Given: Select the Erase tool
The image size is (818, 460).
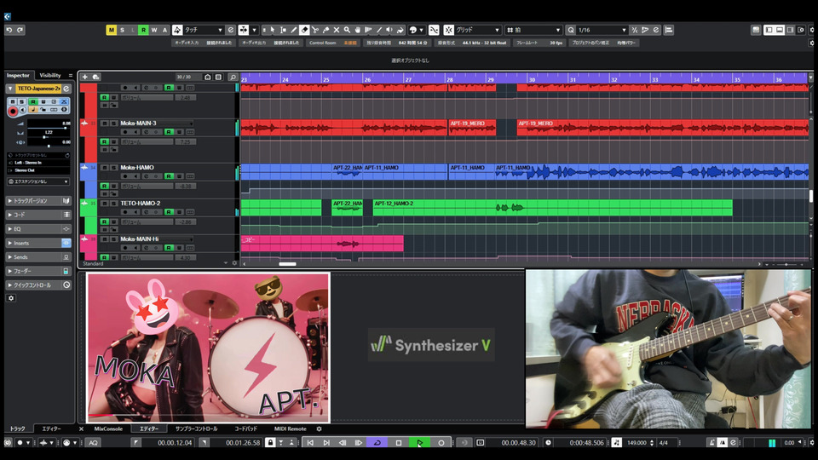Looking at the screenshot, I should click(304, 31).
